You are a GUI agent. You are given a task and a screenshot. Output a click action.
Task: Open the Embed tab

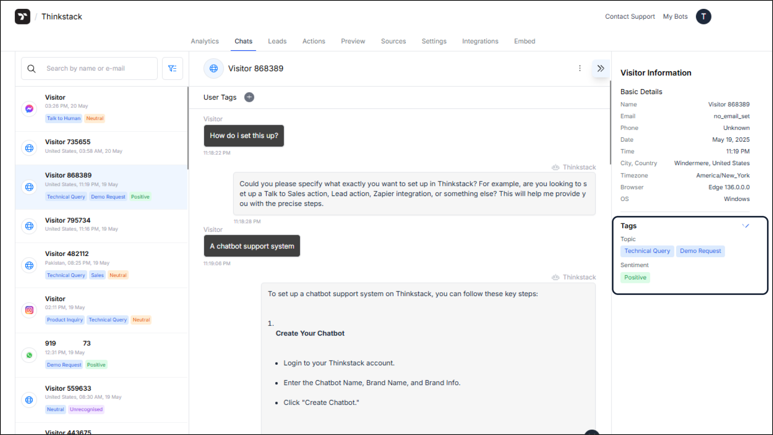tap(525, 41)
